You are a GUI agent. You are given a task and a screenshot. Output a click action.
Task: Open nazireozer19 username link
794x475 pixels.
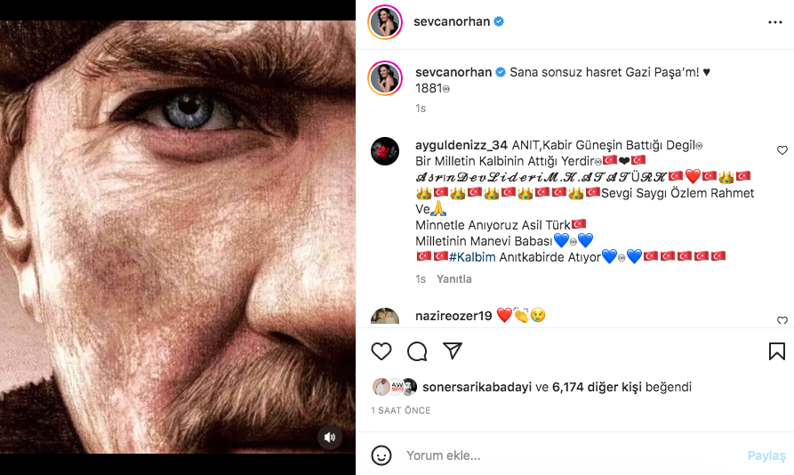(x=453, y=315)
